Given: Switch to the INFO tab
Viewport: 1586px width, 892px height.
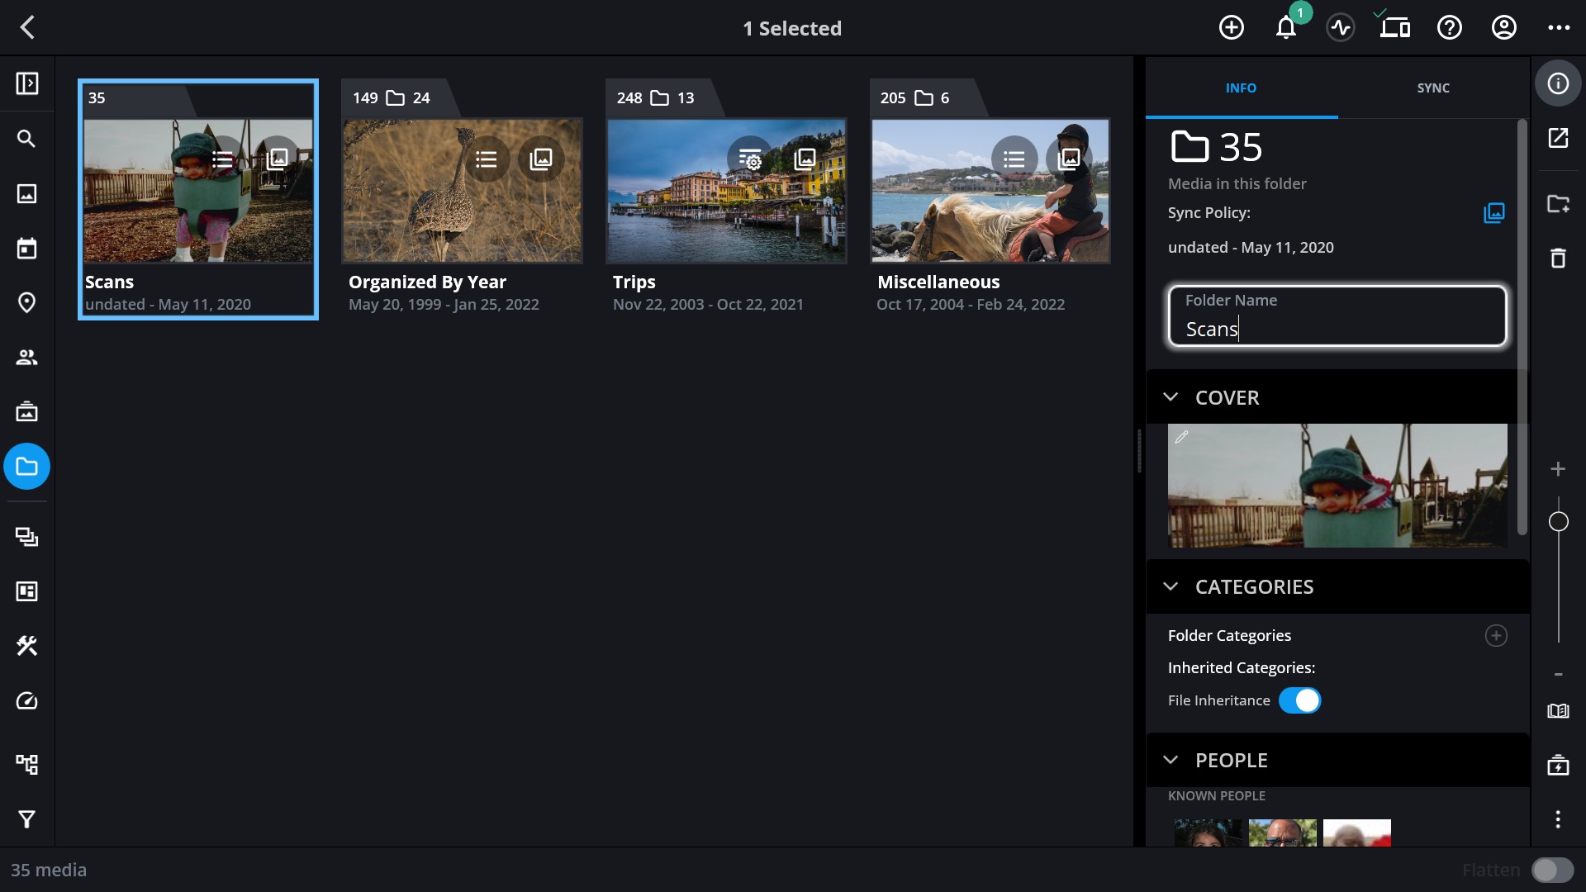Looking at the screenshot, I should (1241, 88).
